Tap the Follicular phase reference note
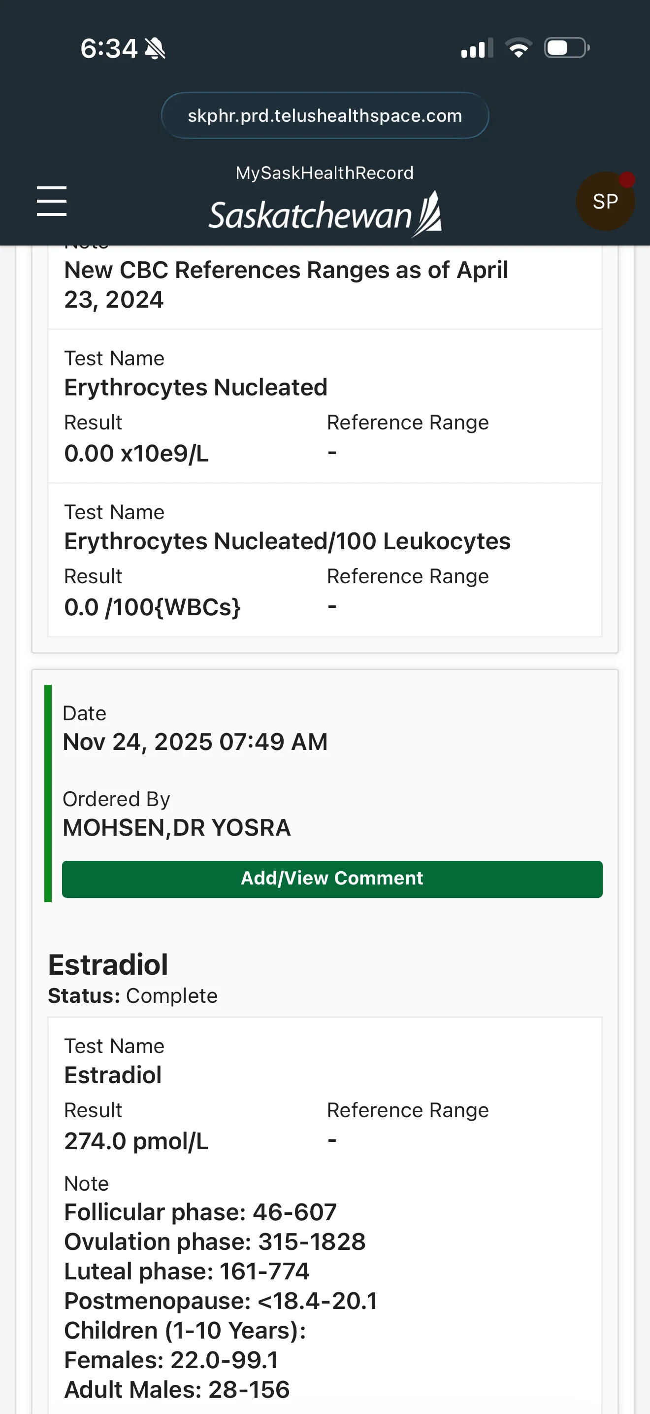650x1414 pixels. point(200,1212)
